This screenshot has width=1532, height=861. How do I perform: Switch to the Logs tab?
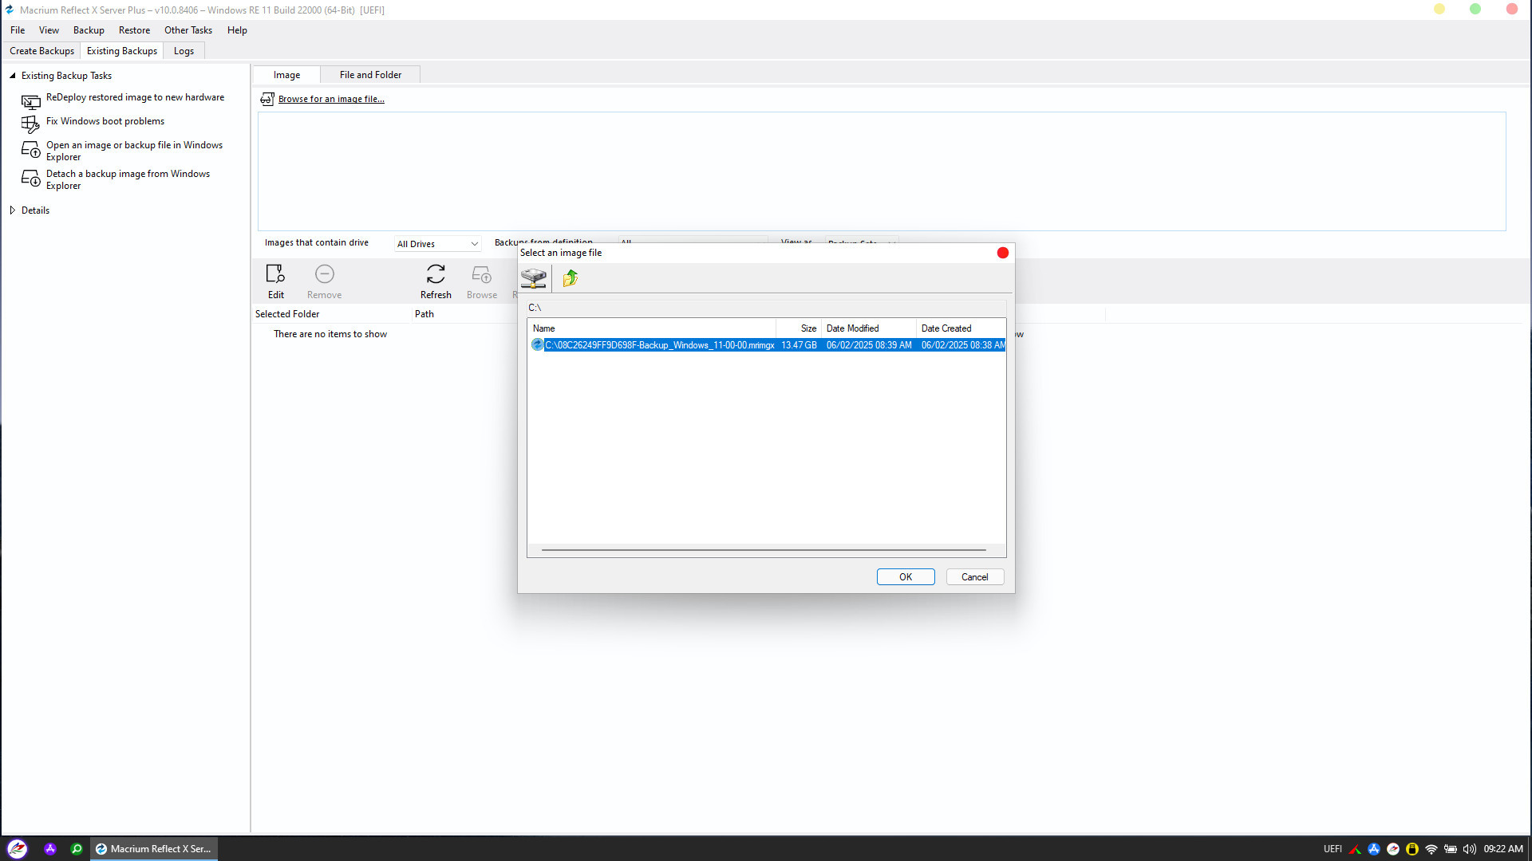[x=184, y=51]
